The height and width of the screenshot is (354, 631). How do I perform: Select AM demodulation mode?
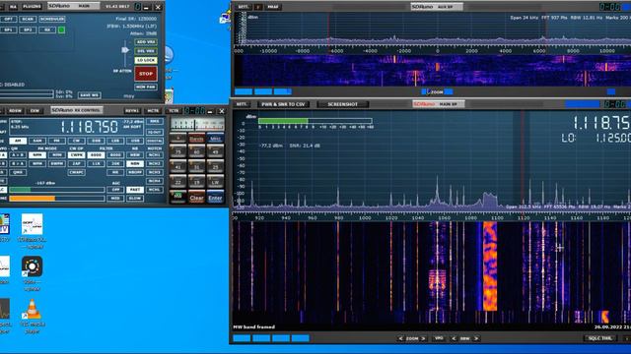pyautogui.click(x=18, y=141)
